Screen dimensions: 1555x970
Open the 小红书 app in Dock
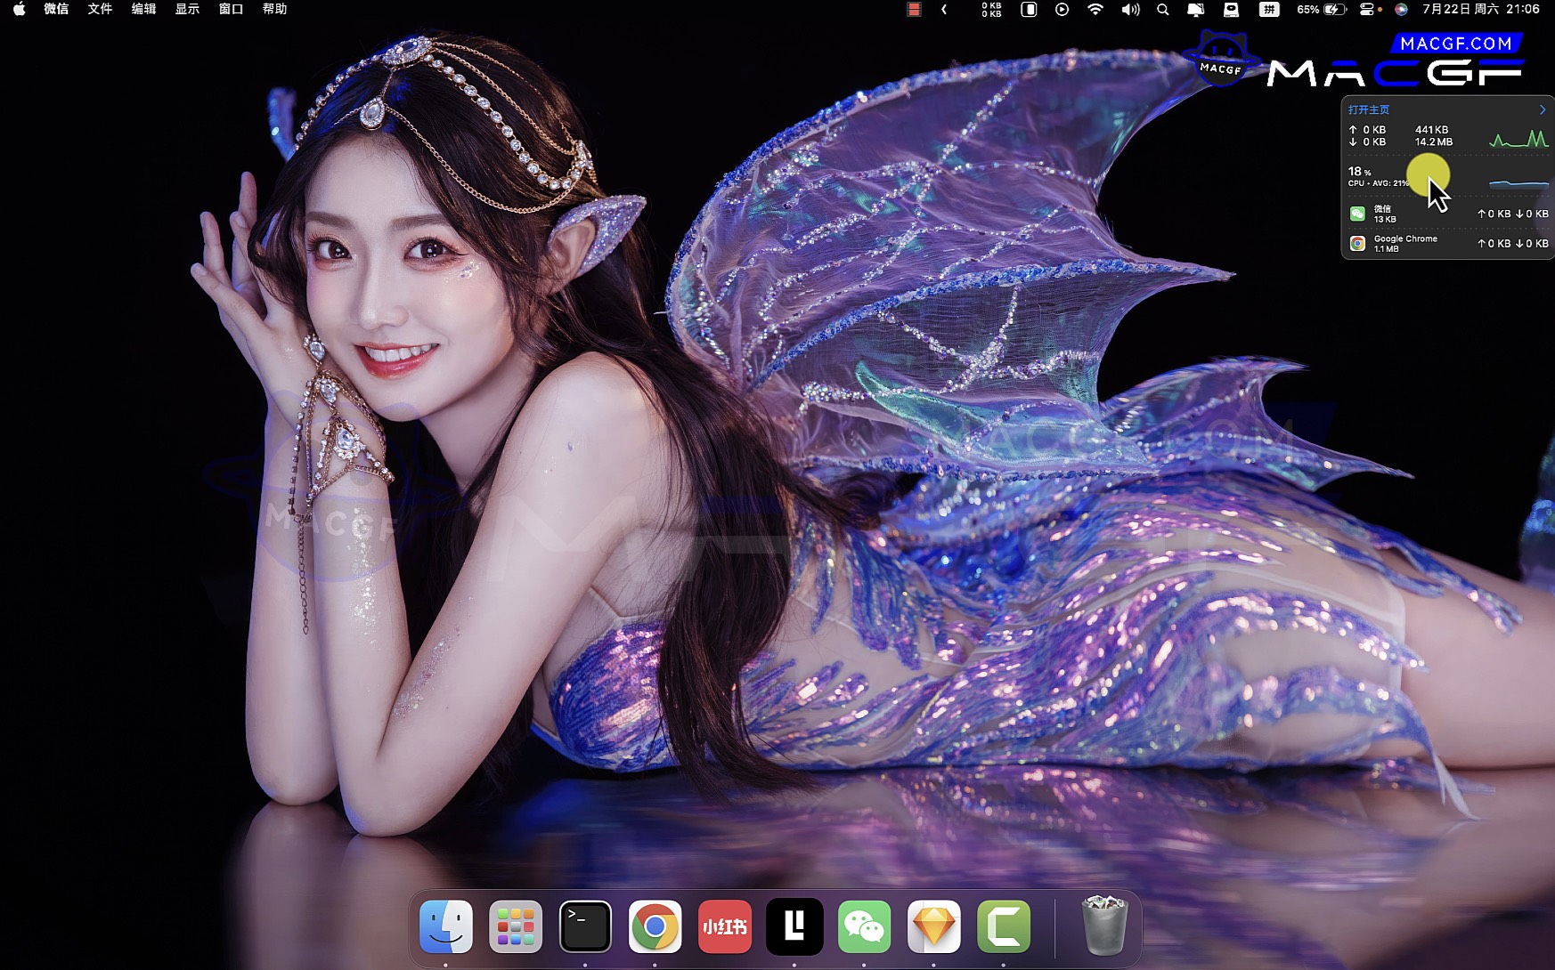pyautogui.click(x=724, y=926)
